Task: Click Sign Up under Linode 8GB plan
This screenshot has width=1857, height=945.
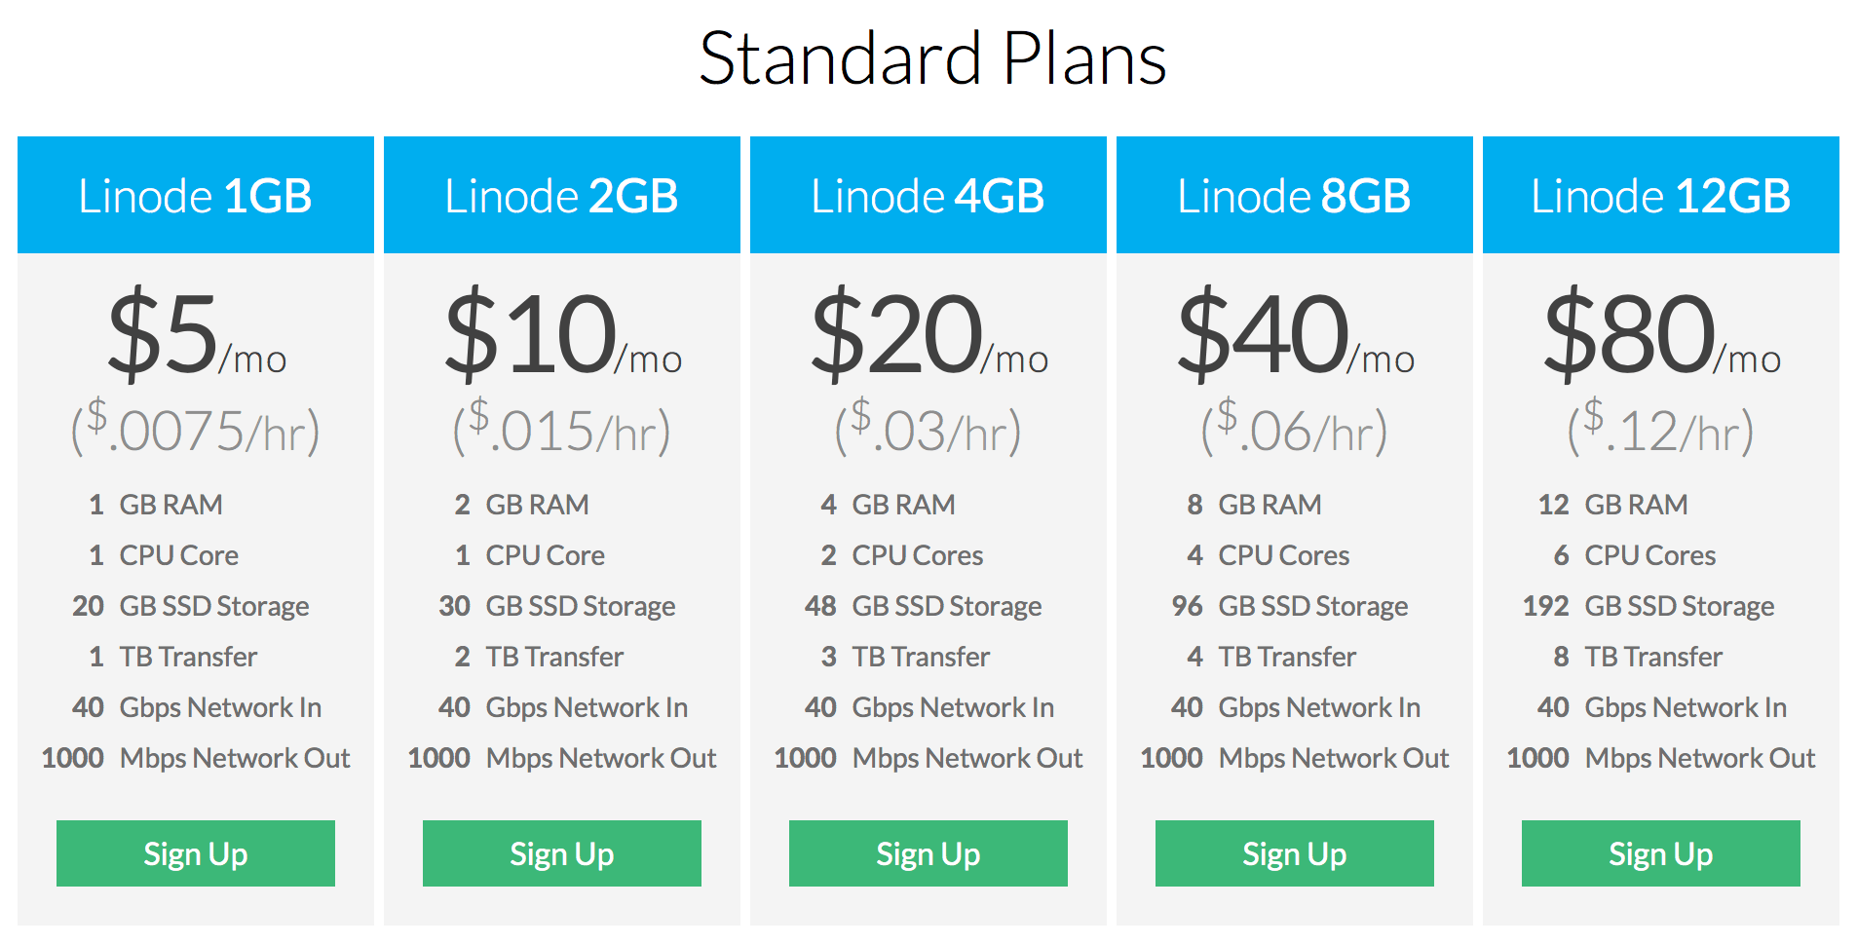Action: (1295, 853)
